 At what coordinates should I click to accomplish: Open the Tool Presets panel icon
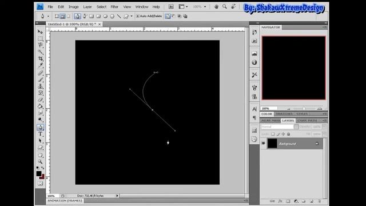point(254,75)
